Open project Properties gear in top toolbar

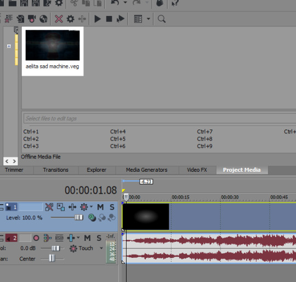59,3
